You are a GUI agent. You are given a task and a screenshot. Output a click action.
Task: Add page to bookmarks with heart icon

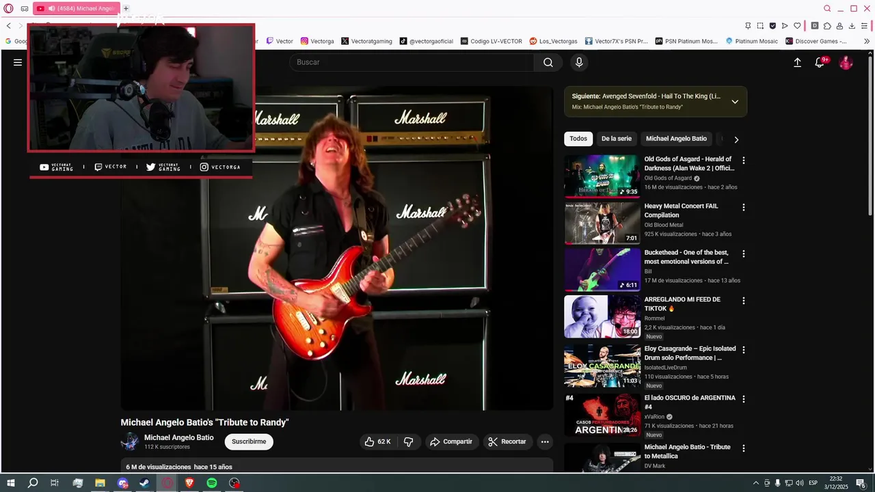pos(797,26)
